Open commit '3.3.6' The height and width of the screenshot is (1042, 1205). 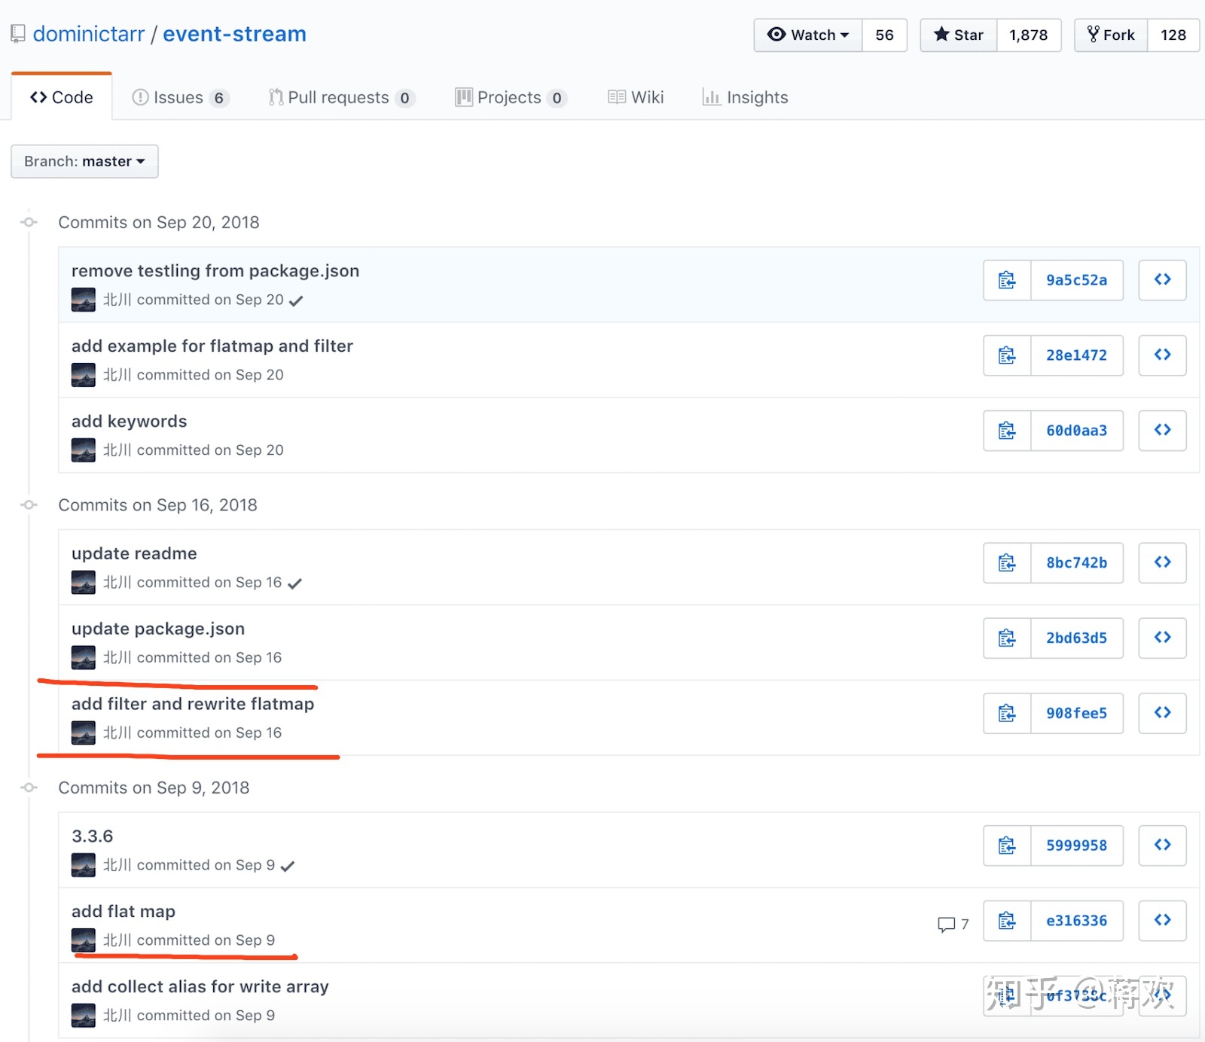[x=93, y=836]
